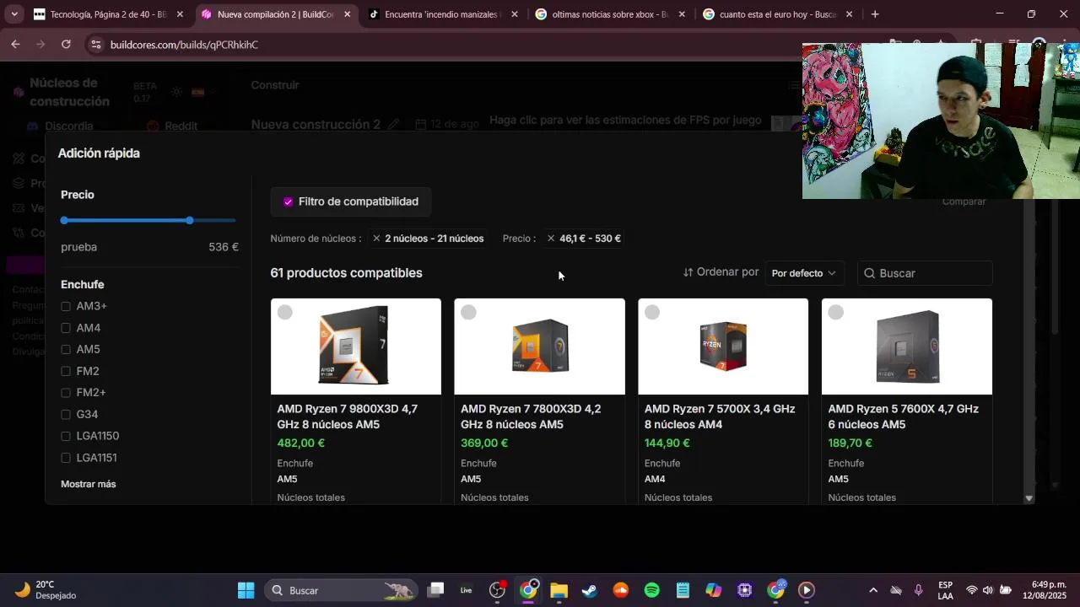
Task: Open a new browser tab
Action: click(x=875, y=14)
